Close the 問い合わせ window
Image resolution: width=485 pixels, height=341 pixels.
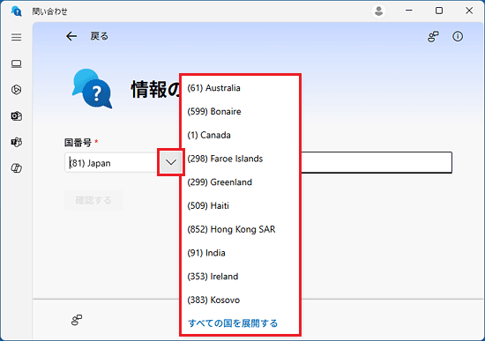[469, 11]
